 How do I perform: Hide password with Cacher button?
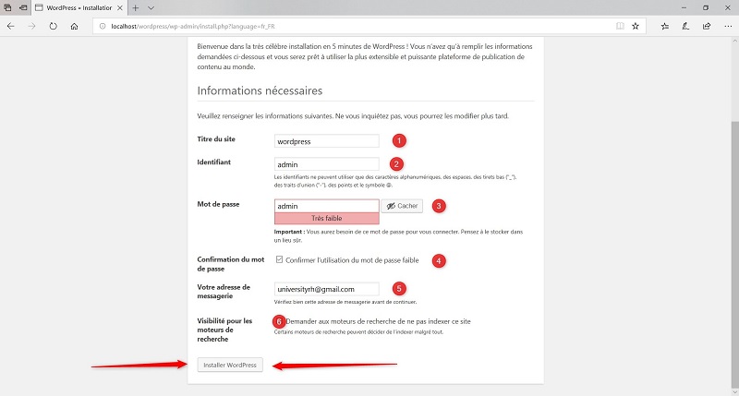point(402,206)
